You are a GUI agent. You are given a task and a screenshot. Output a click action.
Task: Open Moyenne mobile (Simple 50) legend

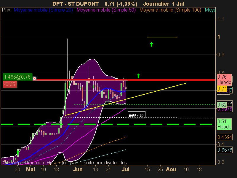[x=106, y=10]
